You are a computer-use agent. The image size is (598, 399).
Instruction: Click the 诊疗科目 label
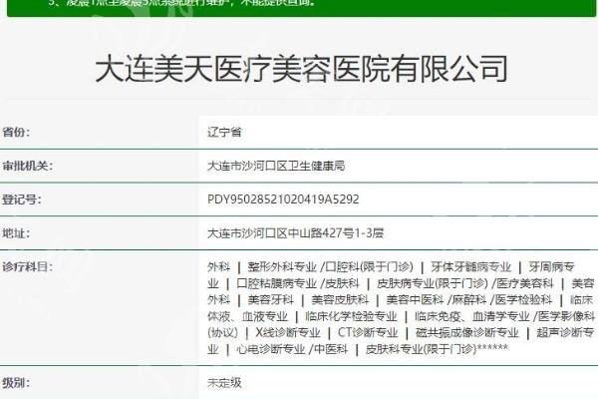coord(28,266)
